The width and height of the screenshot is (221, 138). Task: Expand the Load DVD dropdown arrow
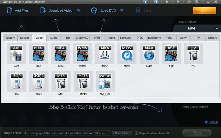[x=122, y=10]
